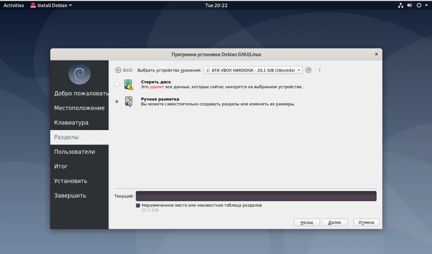The image size is (432, 254).
Task: Expand the system menu arrow in top bar
Action: pos(426,5)
